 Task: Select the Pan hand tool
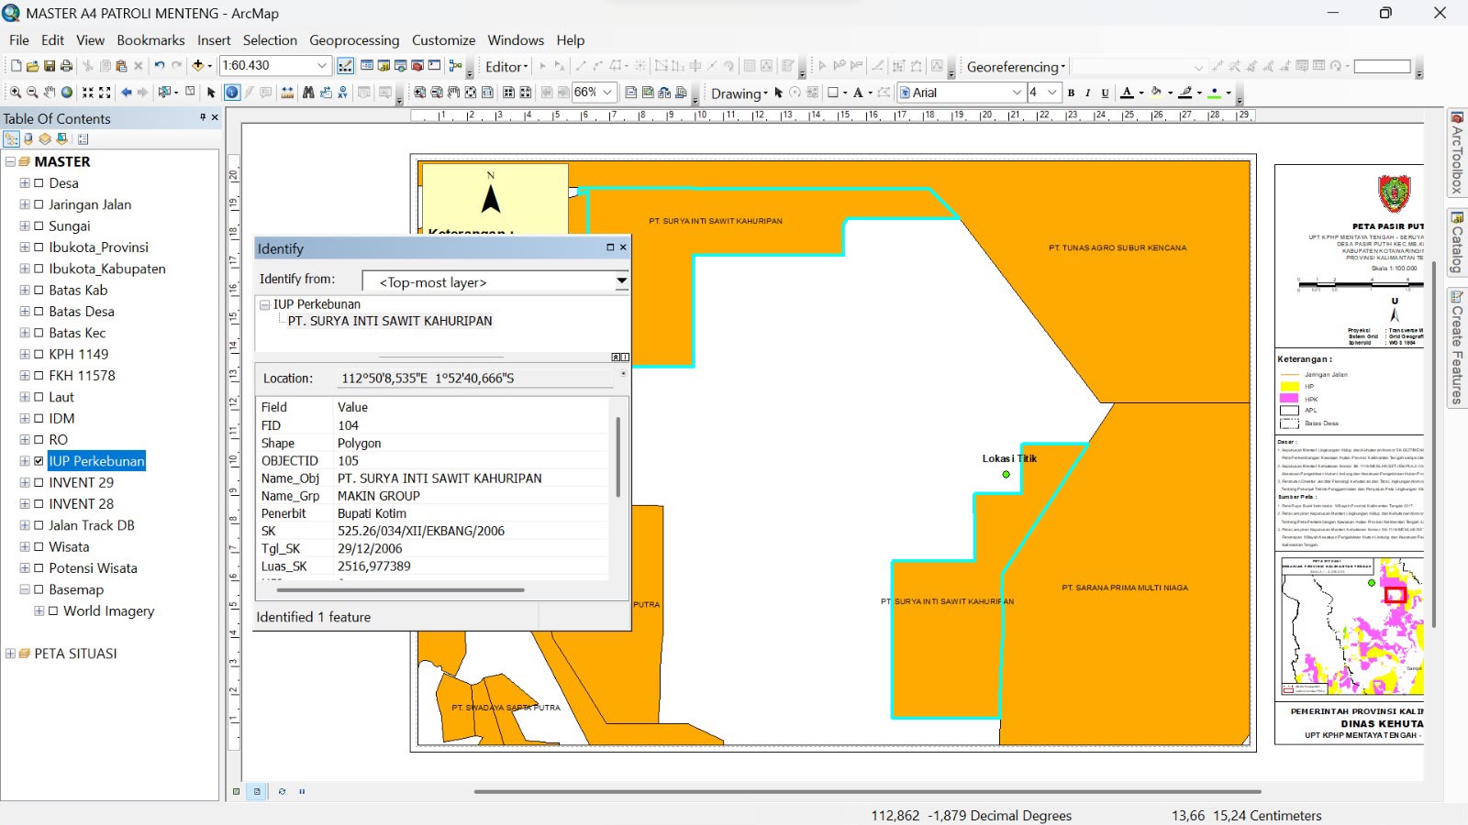pyautogui.click(x=50, y=93)
